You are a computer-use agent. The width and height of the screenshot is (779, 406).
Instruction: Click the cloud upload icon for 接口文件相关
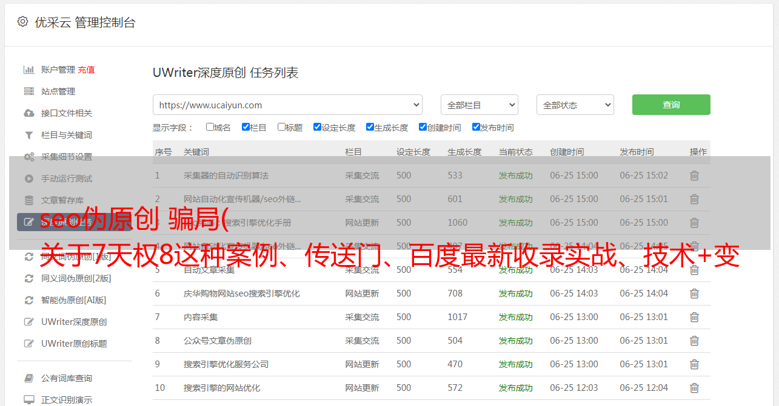[28, 113]
